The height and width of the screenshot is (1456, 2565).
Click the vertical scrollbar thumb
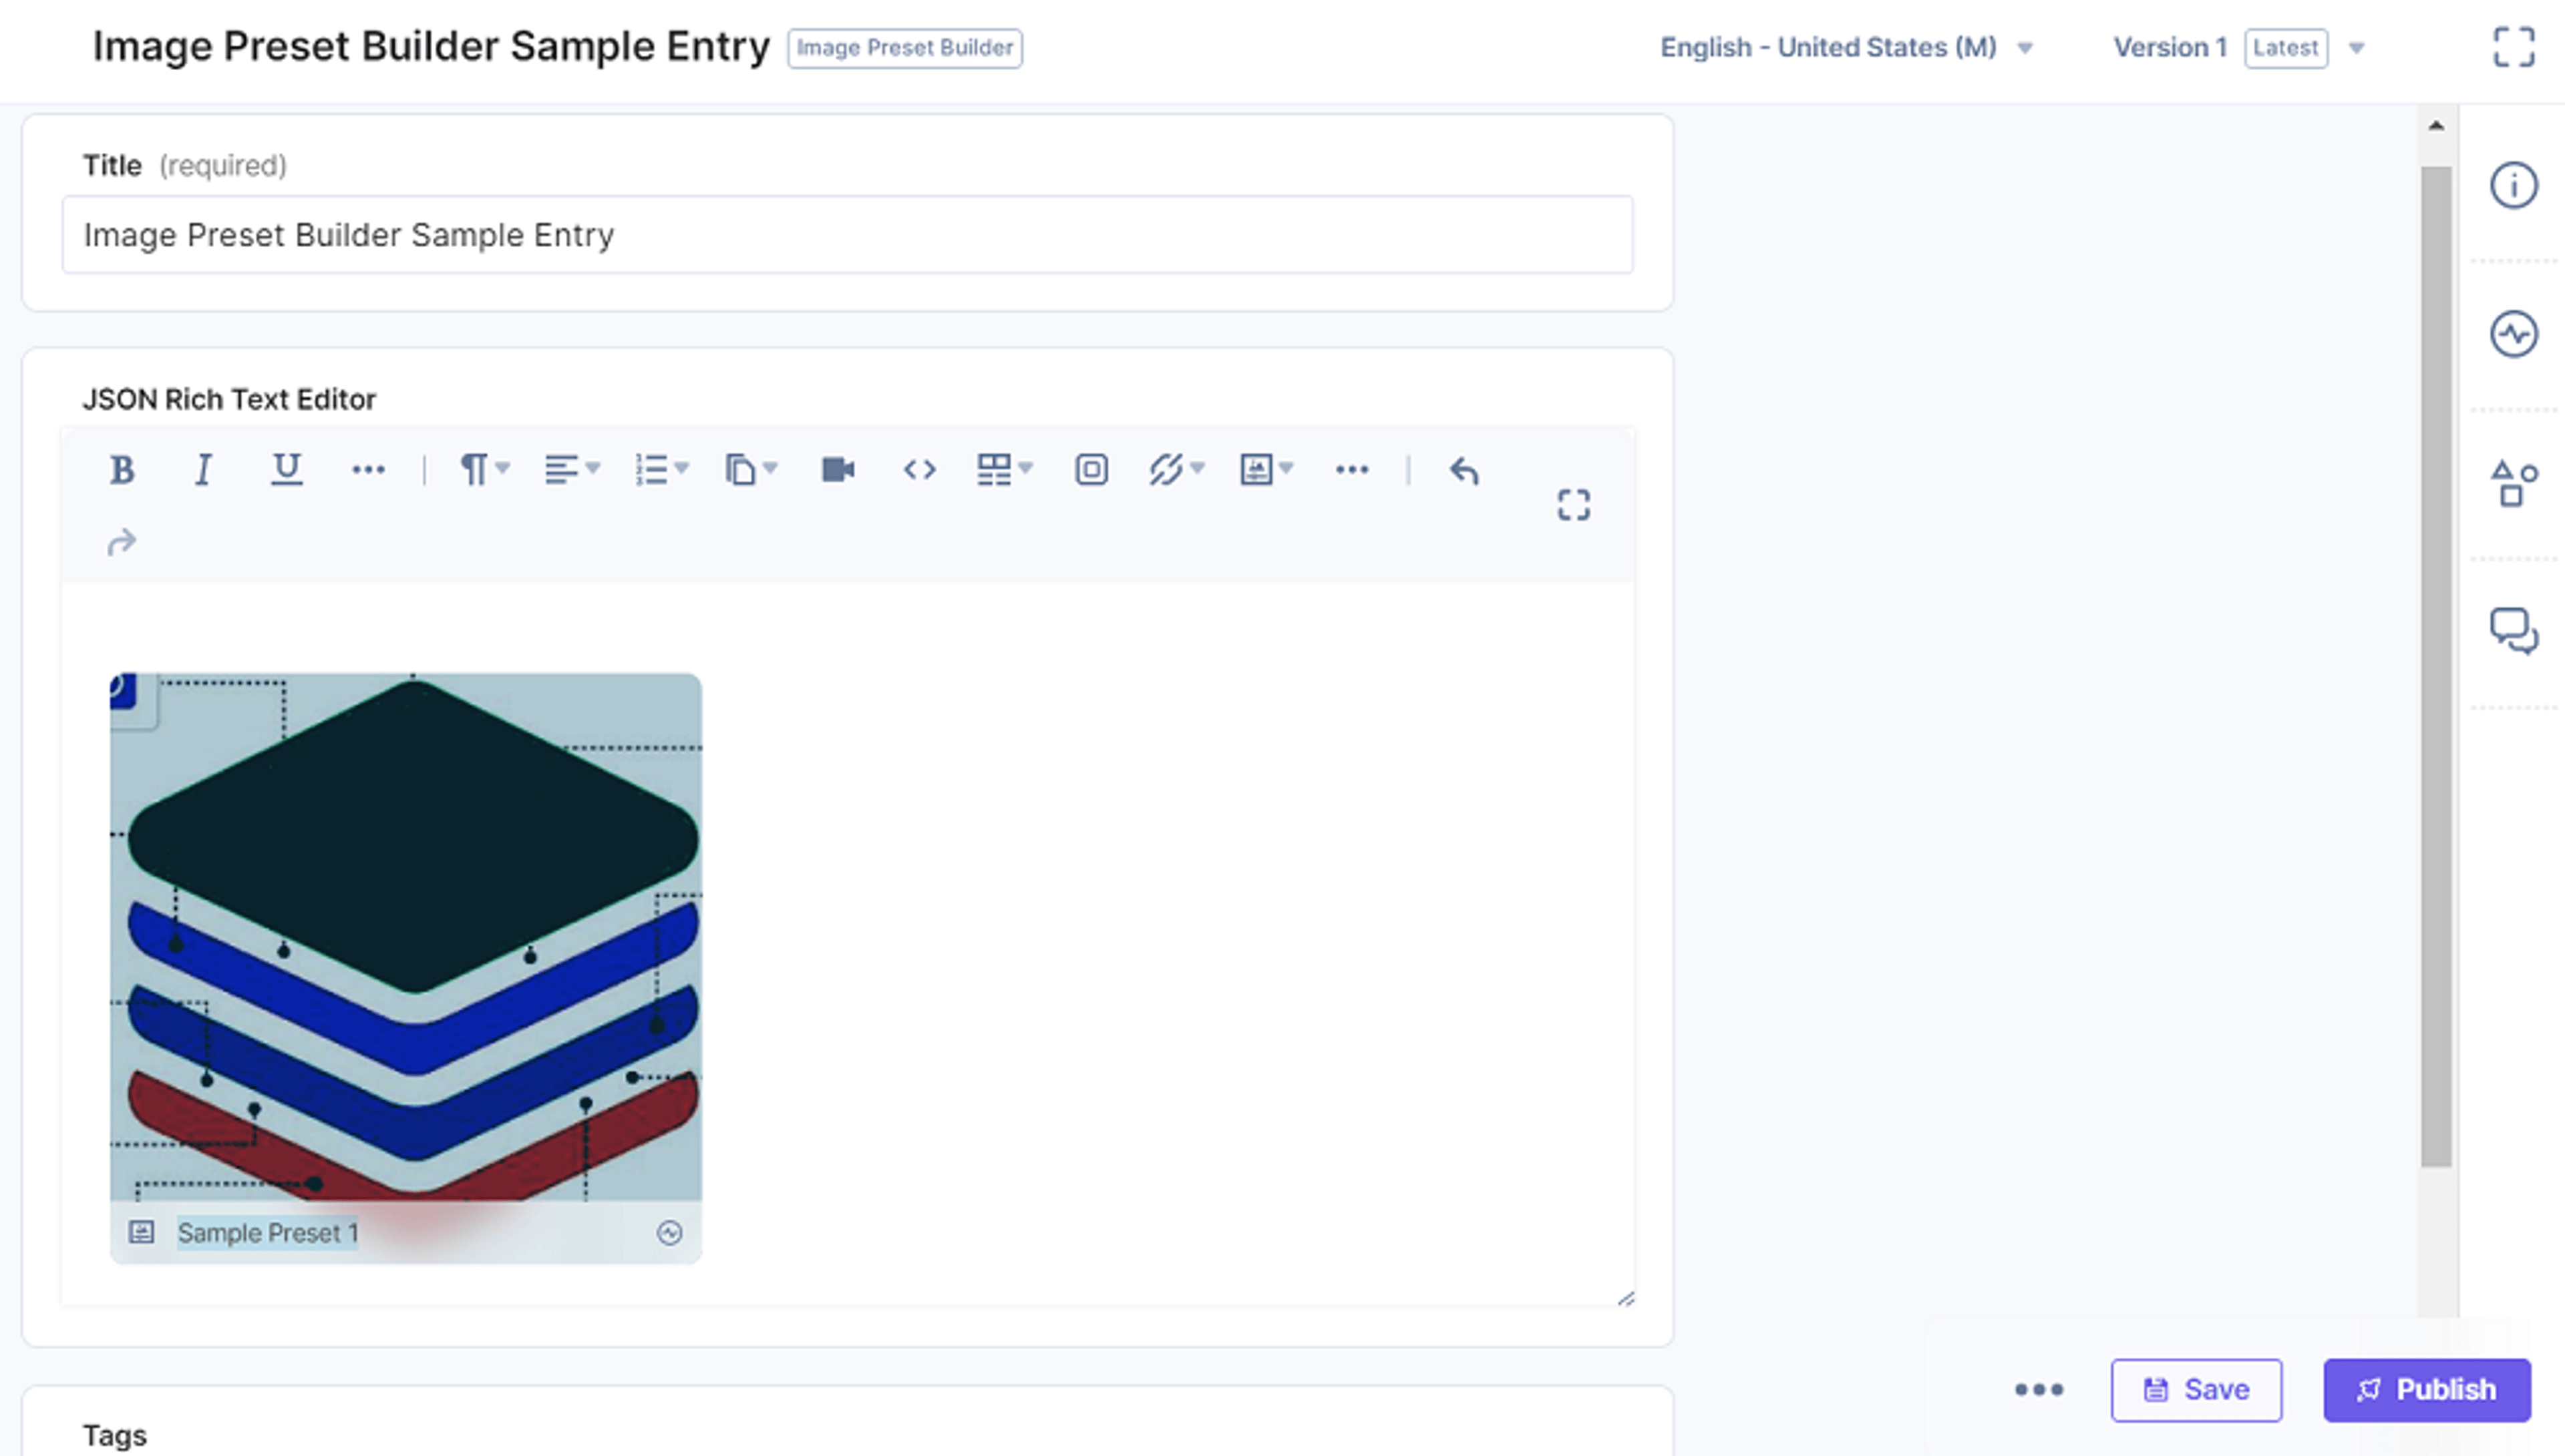(x=2436, y=666)
